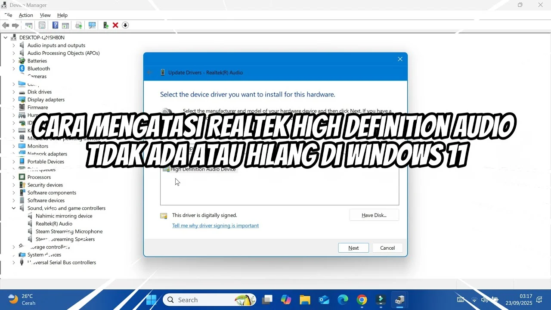Click the blue Help question-mark toolbar icon
This screenshot has height=310, width=551.
pos(55,25)
